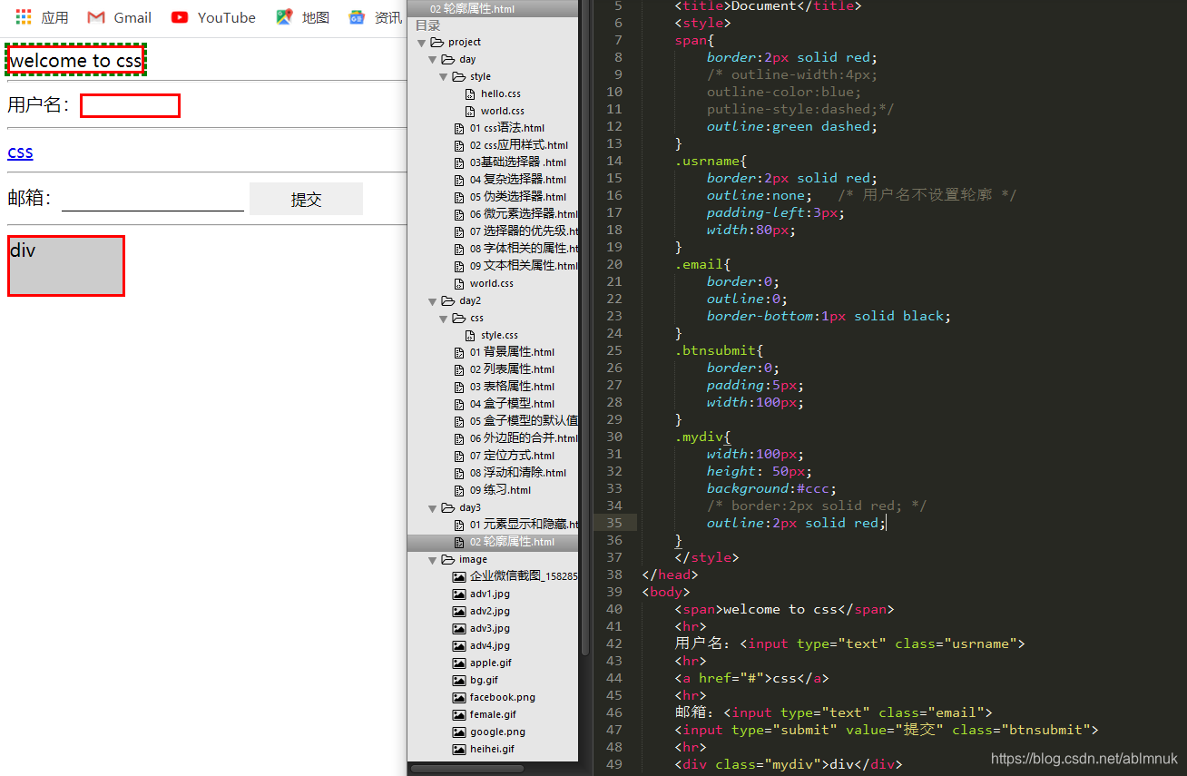The height and width of the screenshot is (776, 1187).
Task: Click the file icon beside style.css
Action: [470, 335]
